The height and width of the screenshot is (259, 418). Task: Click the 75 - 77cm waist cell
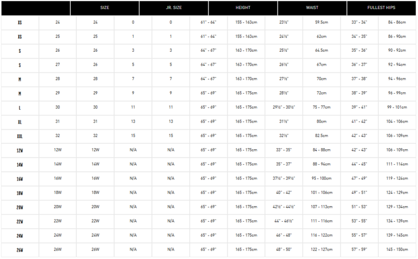(x=321, y=107)
